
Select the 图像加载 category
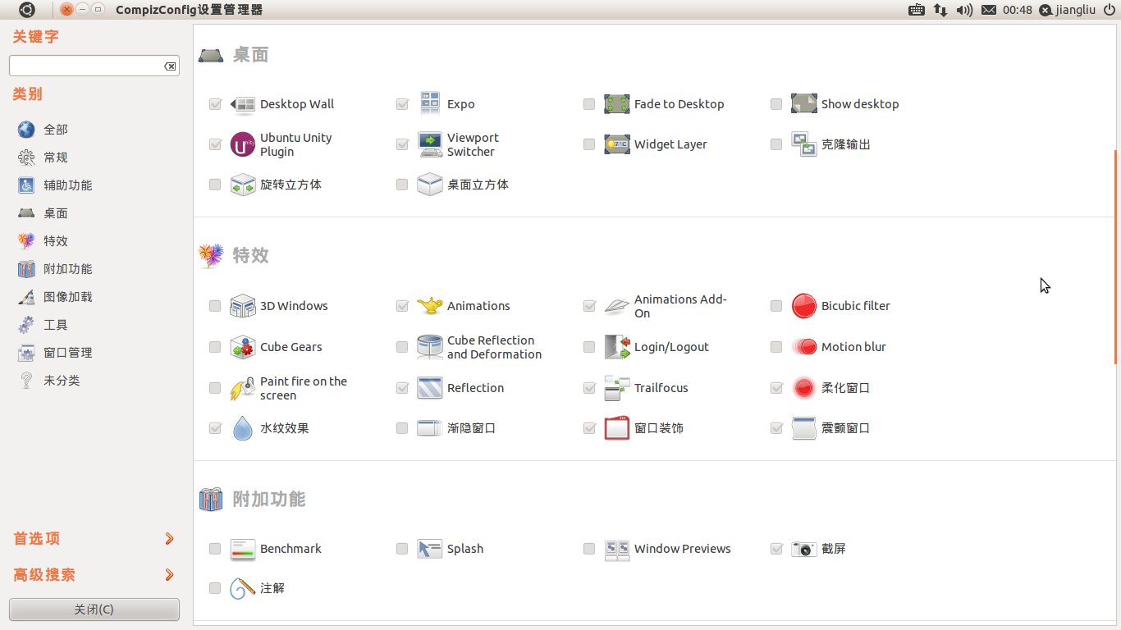pyautogui.click(x=67, y=297)
